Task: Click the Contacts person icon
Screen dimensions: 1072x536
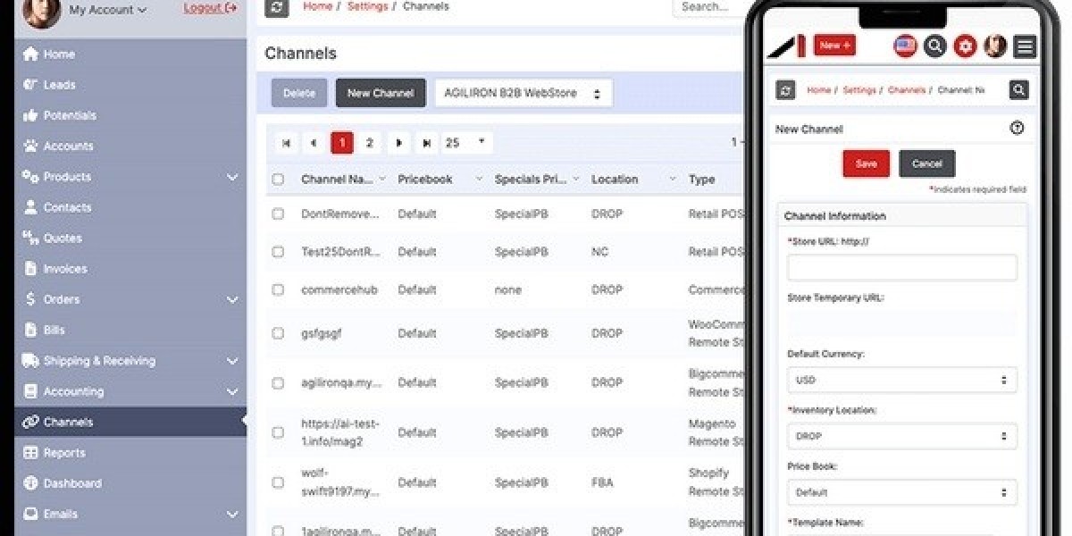Action: coord(30,207)
